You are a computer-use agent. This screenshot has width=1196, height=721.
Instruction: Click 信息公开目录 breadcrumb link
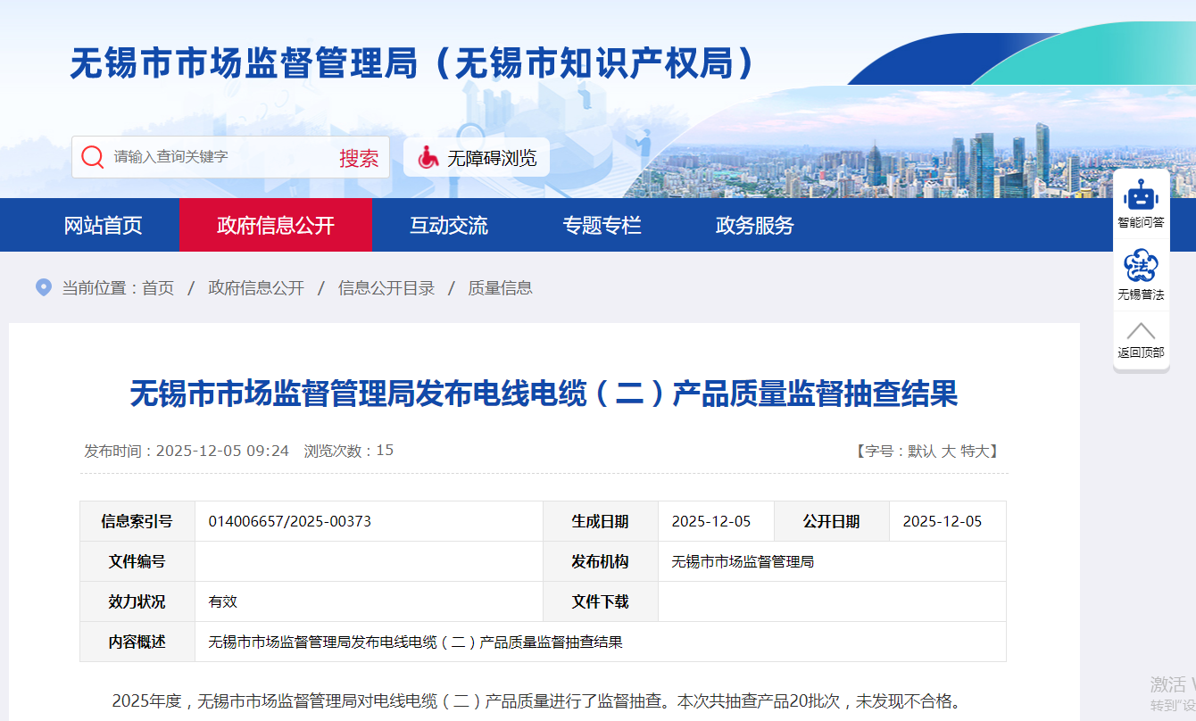(x=386, y=288)
